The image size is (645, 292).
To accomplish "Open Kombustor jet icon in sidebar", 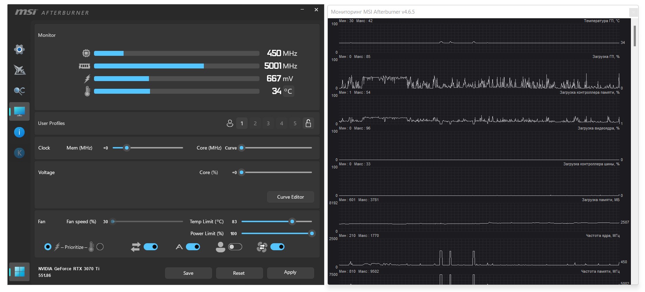I will pos(19,70).
